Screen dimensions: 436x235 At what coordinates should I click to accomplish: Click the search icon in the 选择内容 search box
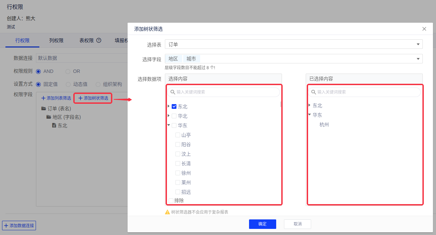(x=173, y=92)
